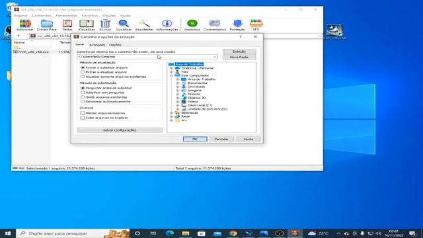
Task: Click the Comentários toolbar icon
Action: pos(215,25)
